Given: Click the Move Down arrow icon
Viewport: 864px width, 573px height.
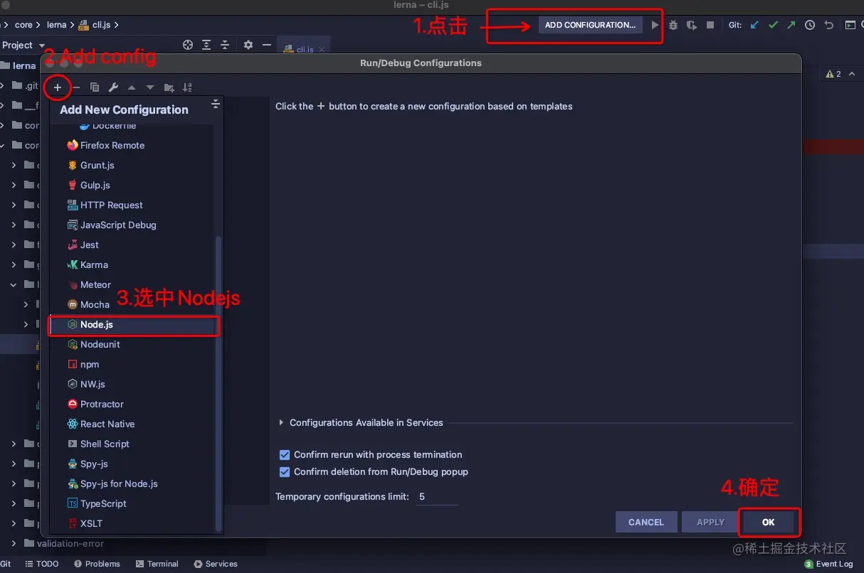Looking at the screenshot, I should click(x=150, y=87).
